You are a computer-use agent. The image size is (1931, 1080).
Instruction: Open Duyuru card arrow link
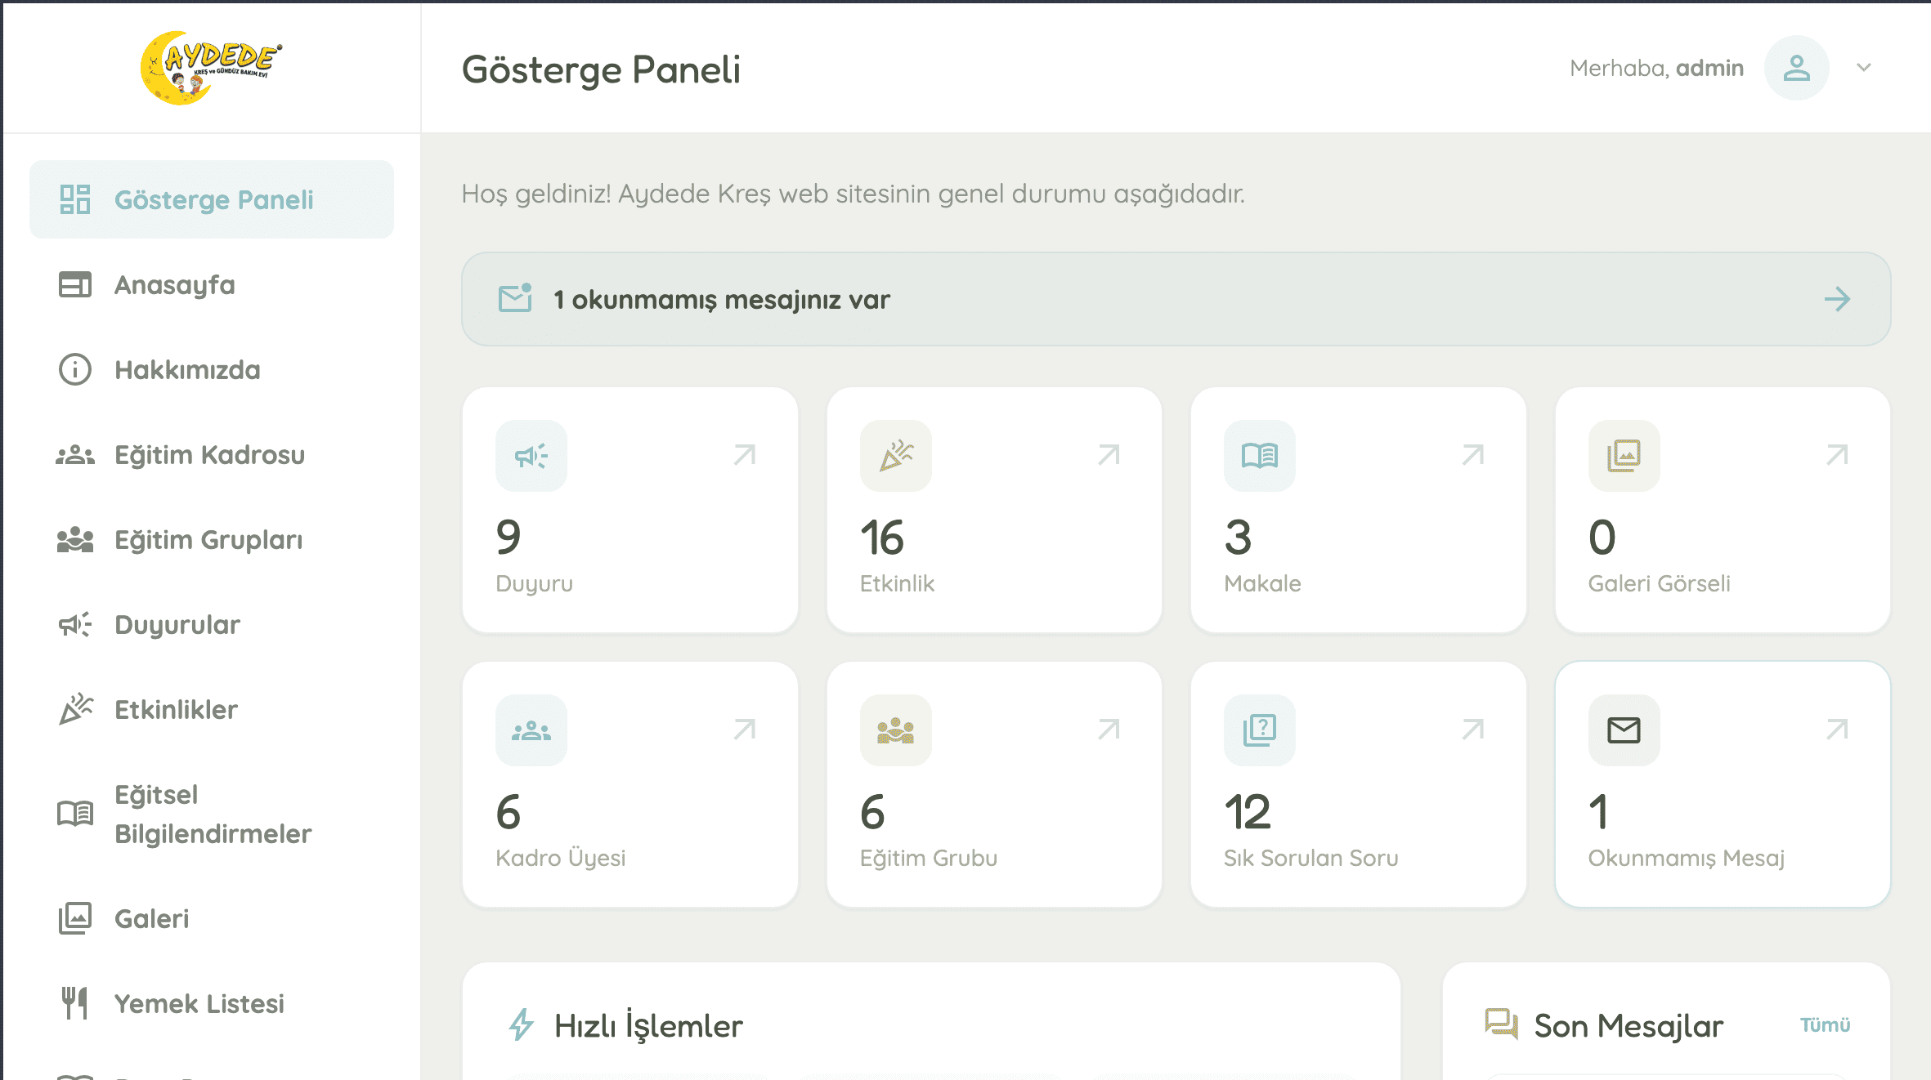(745, 455)
